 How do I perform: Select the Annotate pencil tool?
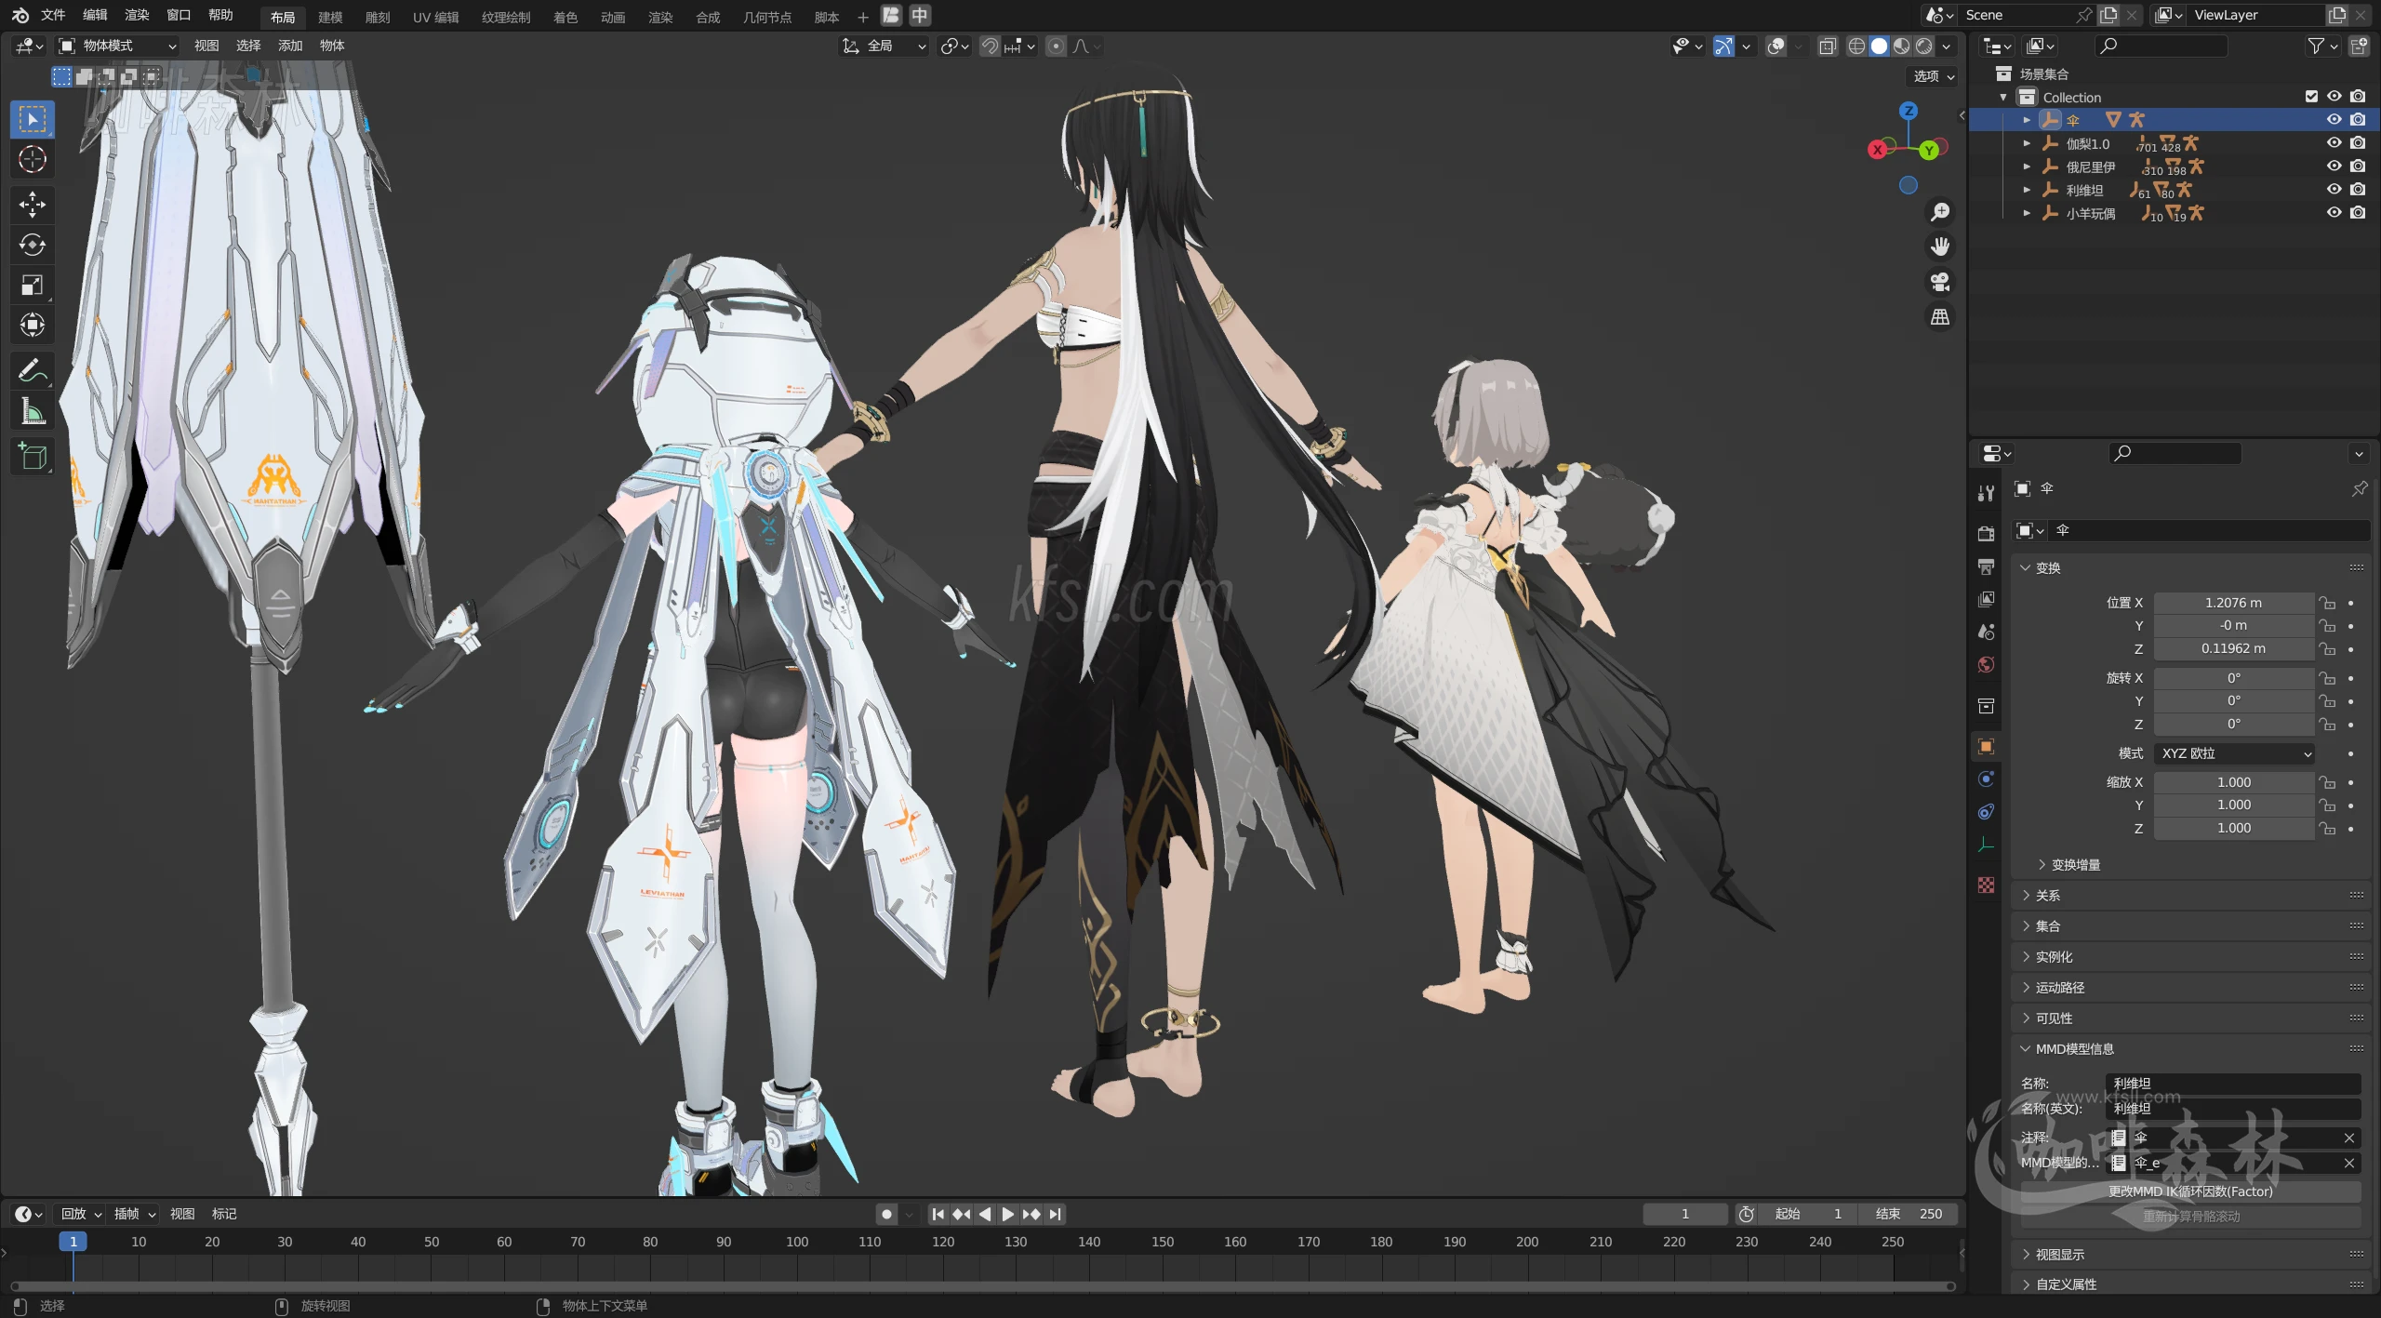[33, 370]
